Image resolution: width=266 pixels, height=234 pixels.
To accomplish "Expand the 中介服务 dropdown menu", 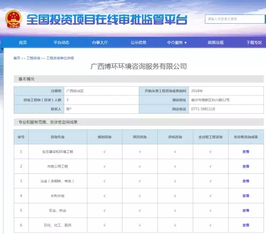I will tap(177, 43).
